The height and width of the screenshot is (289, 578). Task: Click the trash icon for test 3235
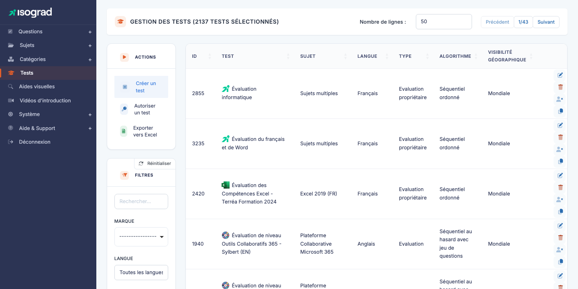560,137
